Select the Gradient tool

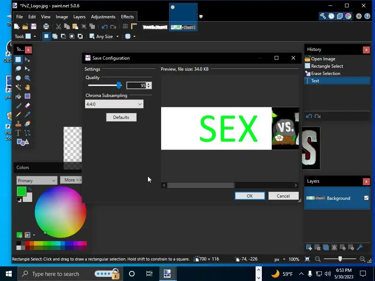[27, 96]
